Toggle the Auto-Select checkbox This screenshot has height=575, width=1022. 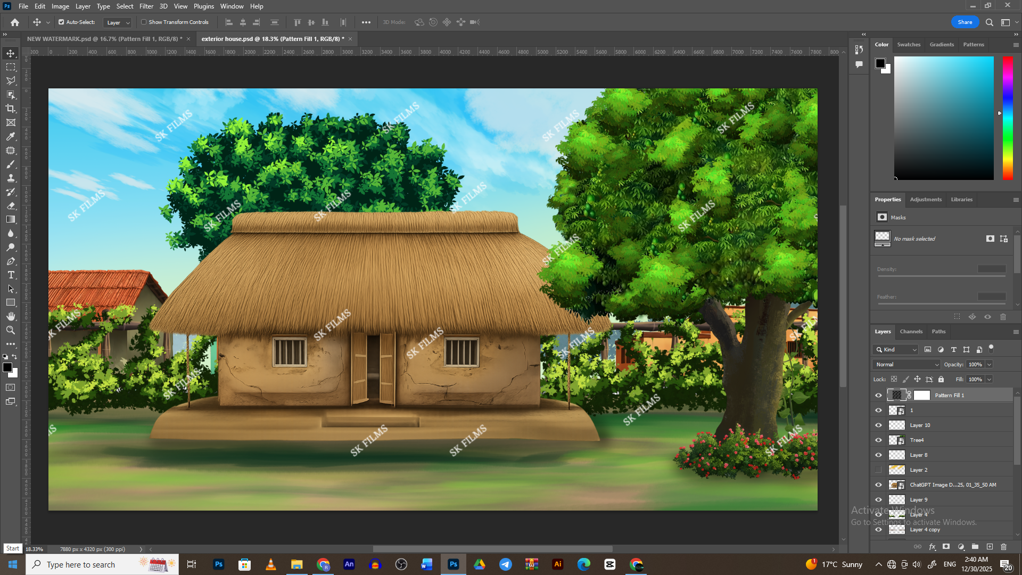point(61,22)
